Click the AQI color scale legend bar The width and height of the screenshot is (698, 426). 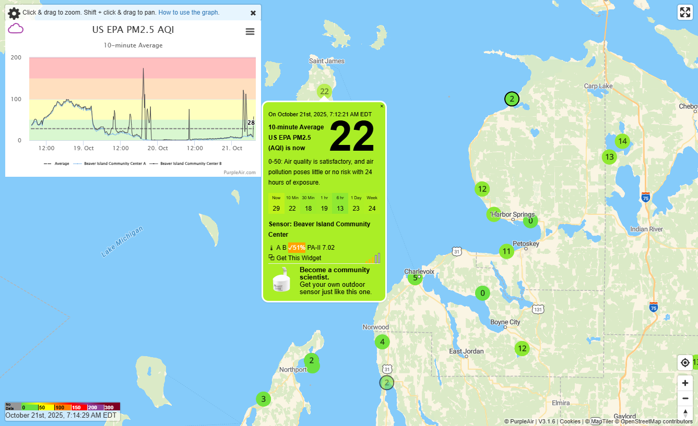pos(62,407)
